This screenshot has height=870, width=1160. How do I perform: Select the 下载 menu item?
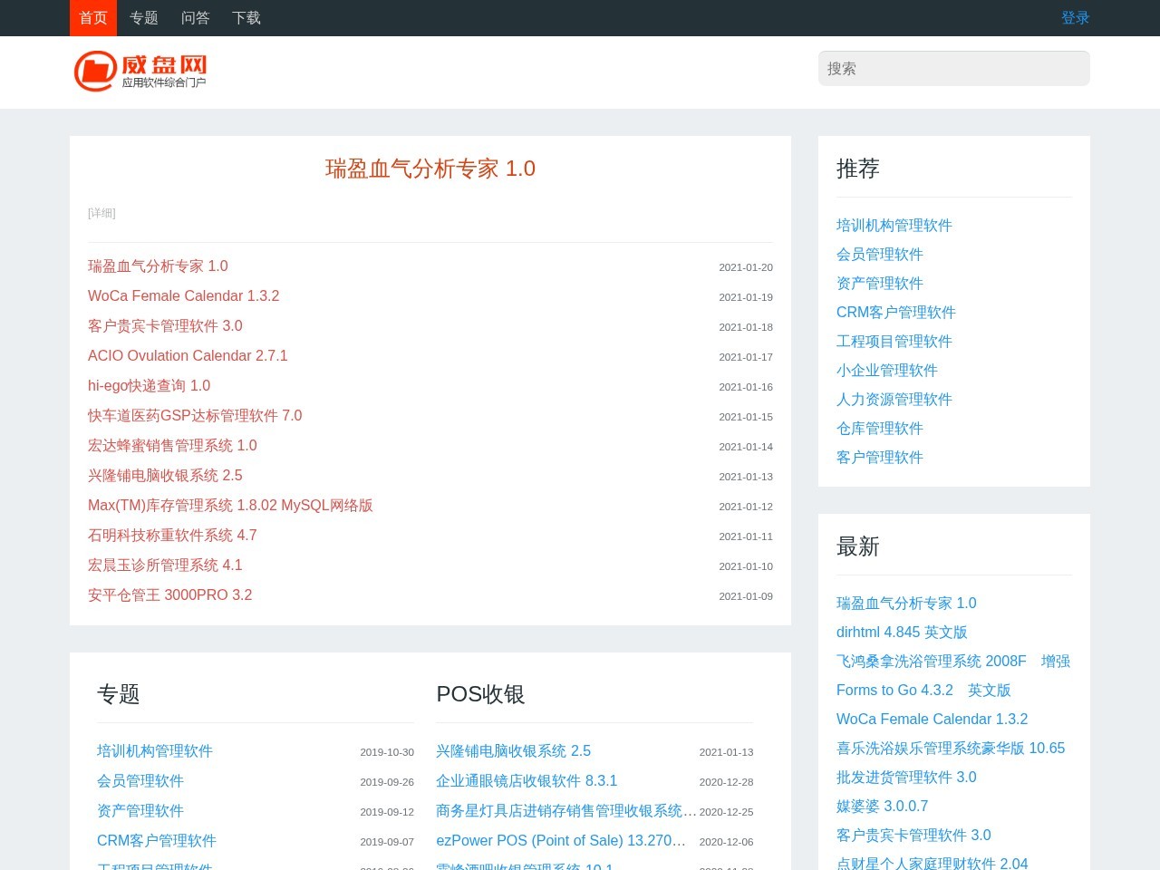(246, 18)
